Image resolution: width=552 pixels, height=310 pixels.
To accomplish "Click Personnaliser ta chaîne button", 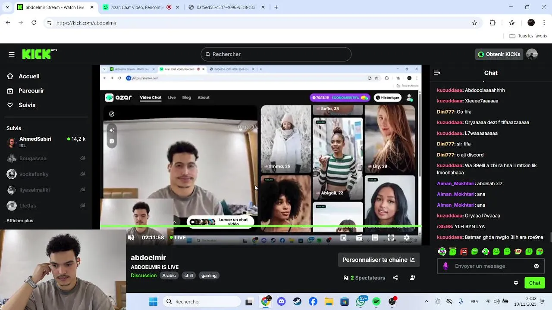I will tap(379, 260).
